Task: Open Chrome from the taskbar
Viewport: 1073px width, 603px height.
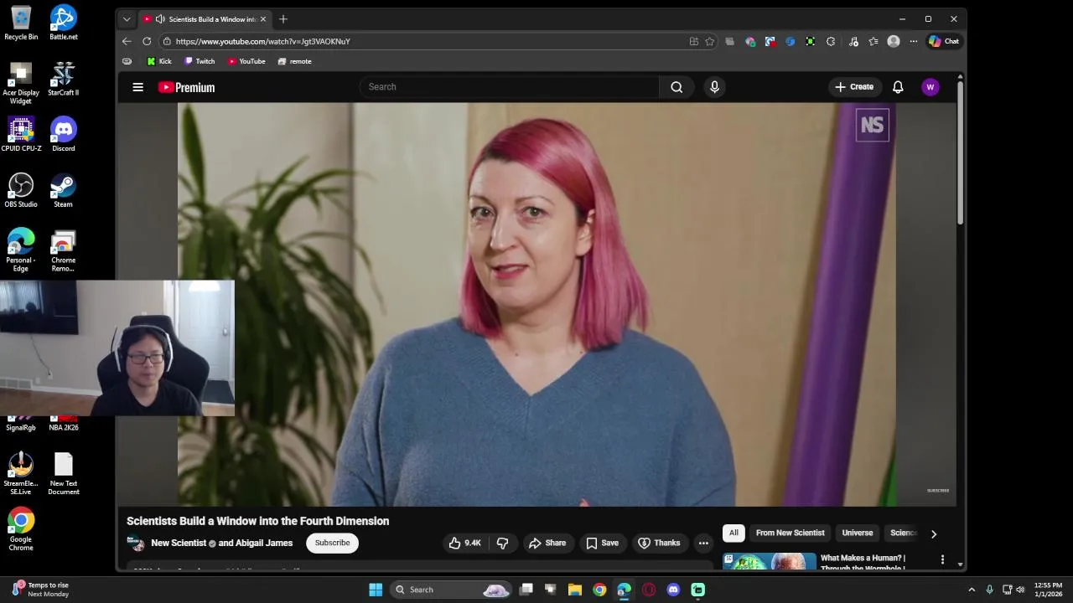Action: click(x=599, y=590)
